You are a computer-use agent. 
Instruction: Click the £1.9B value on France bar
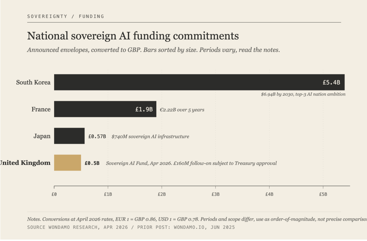[x=144, y=109]
